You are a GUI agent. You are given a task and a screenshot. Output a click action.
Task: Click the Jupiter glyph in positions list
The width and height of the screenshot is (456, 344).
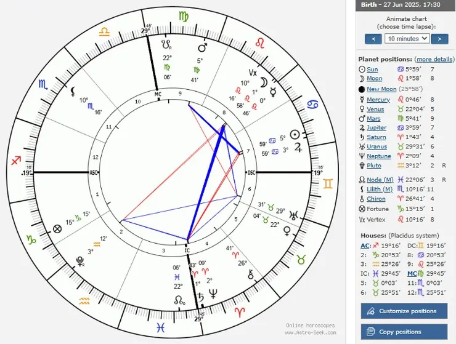(x=362, y=128)
